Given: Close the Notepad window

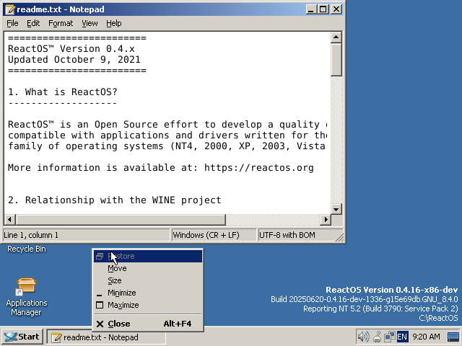Looking at the screenshot, I should coord(336,9).
